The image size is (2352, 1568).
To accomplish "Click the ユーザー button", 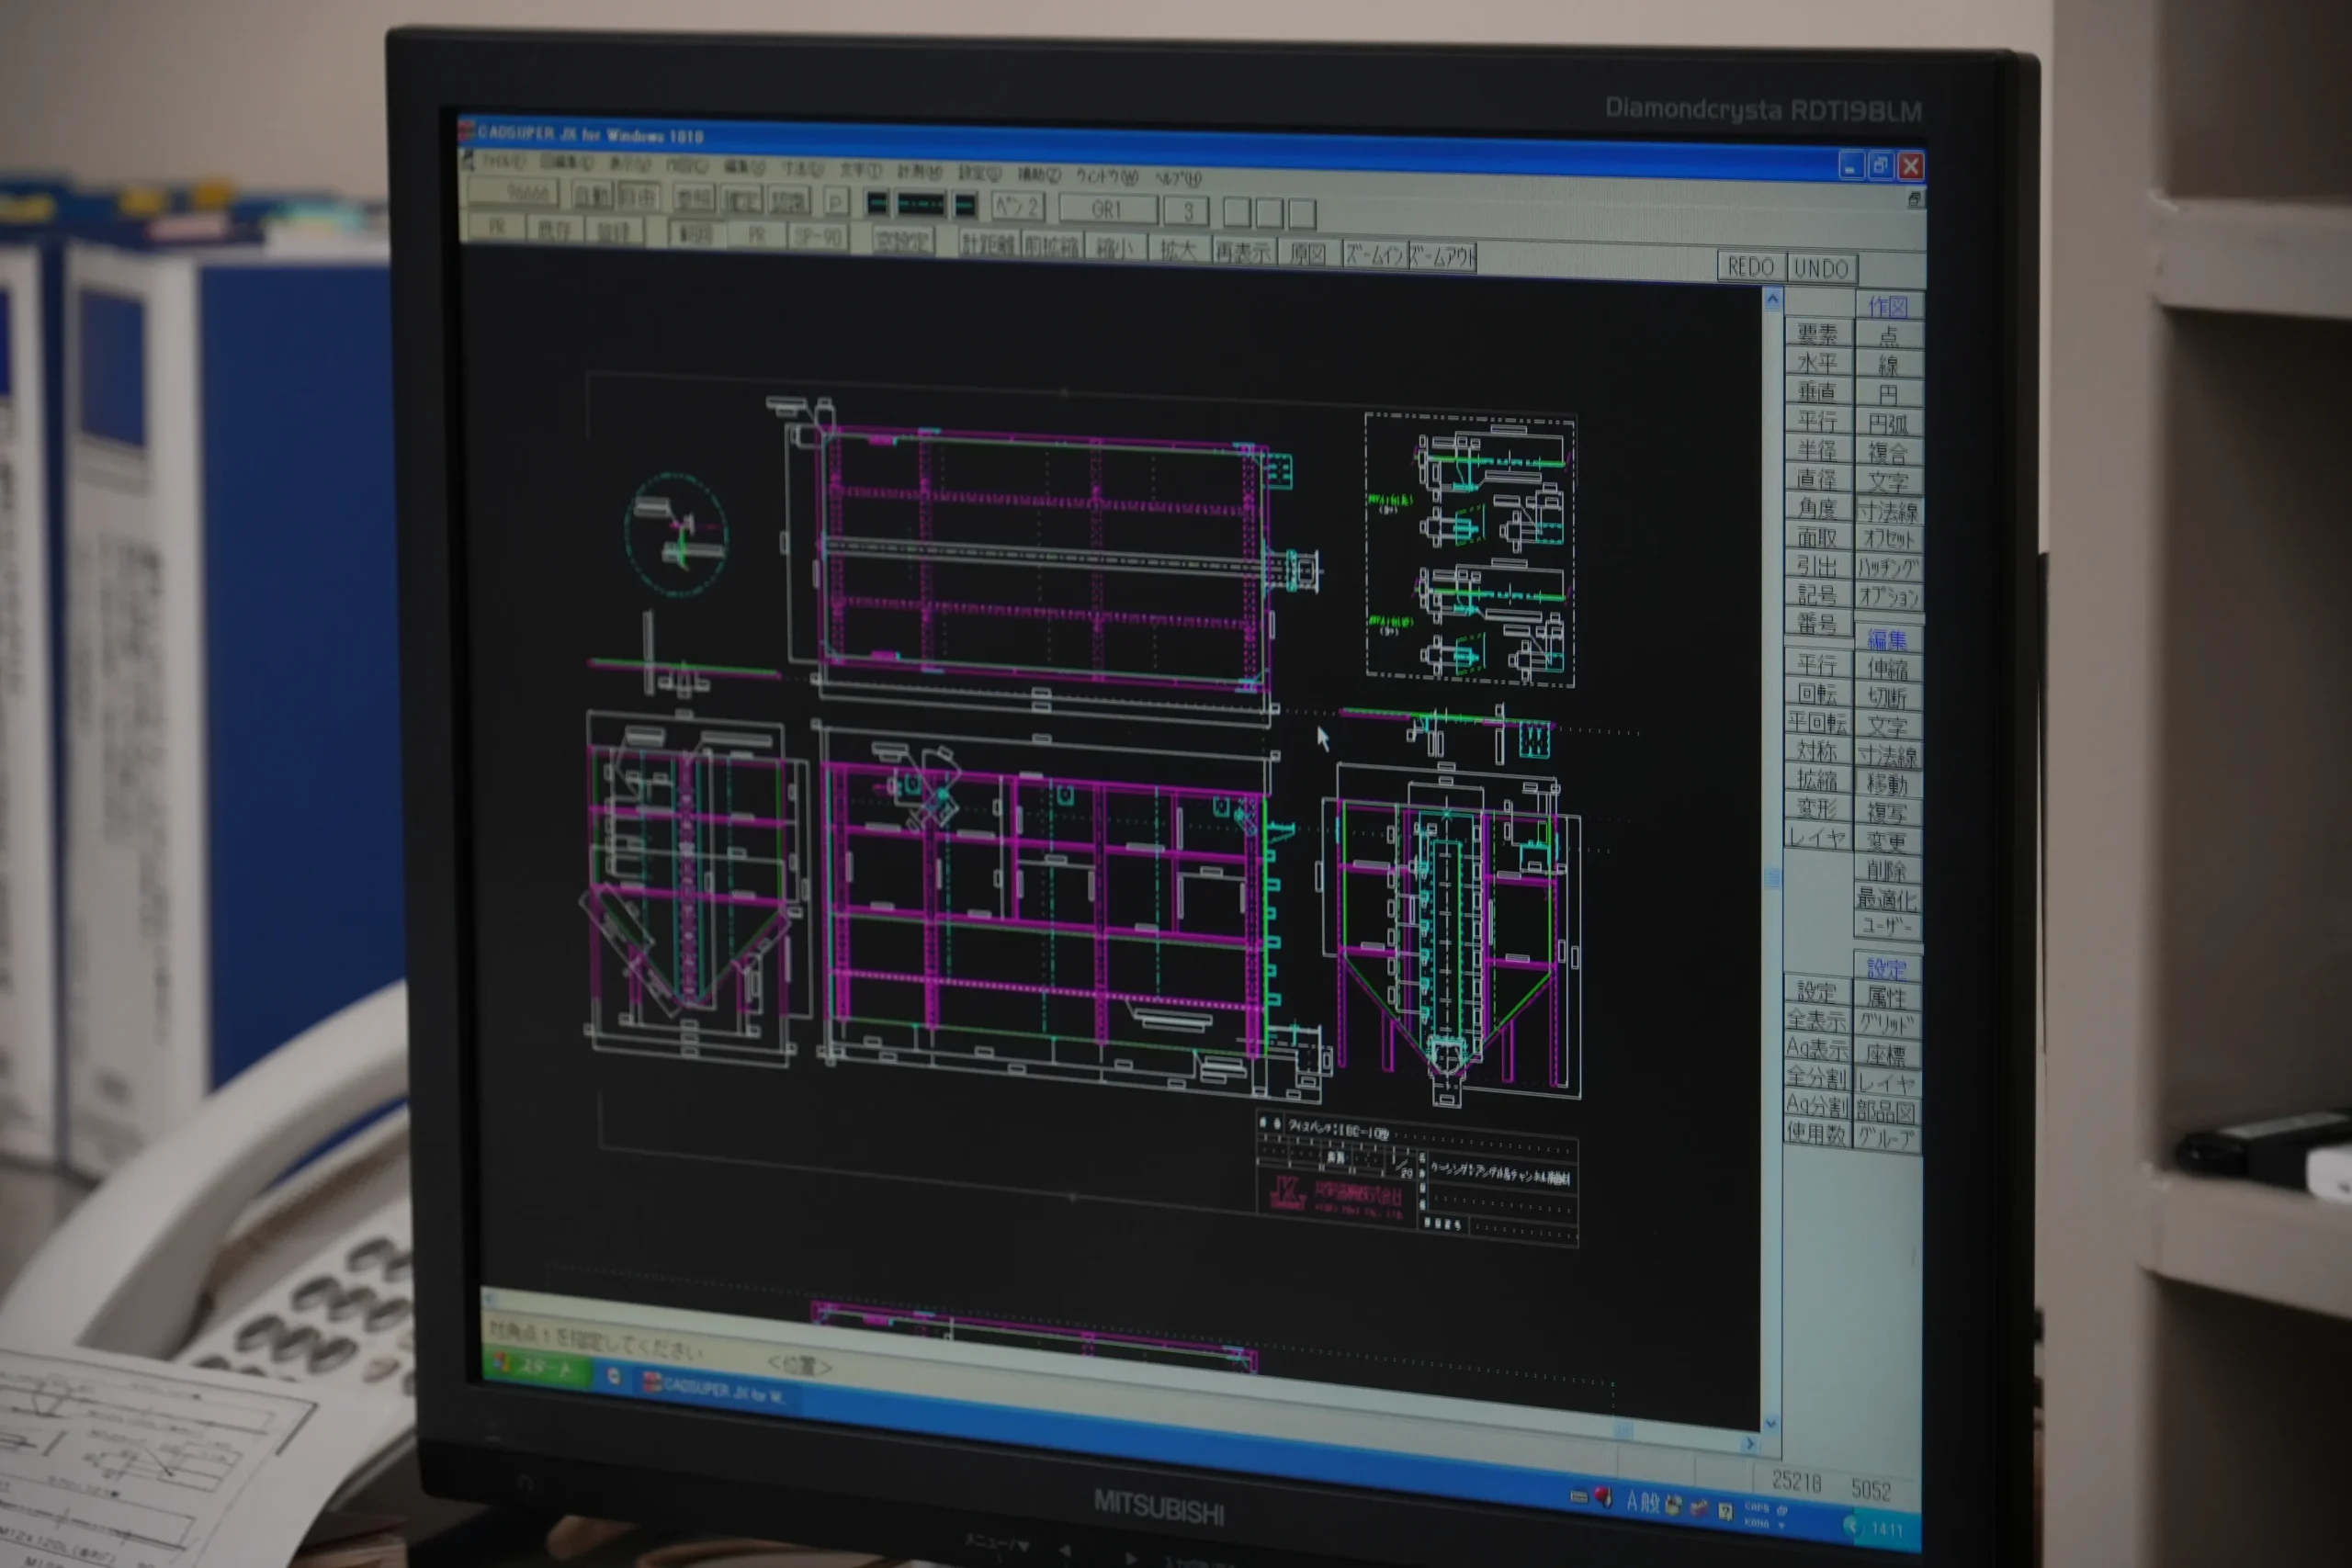I will click(1888, 926).
